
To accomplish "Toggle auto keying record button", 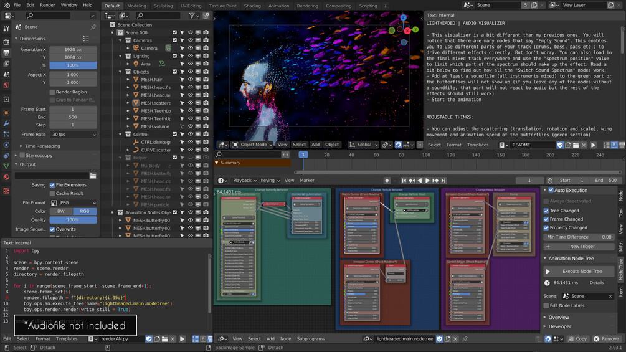I will pyautogui.click(x=386, y=181).
